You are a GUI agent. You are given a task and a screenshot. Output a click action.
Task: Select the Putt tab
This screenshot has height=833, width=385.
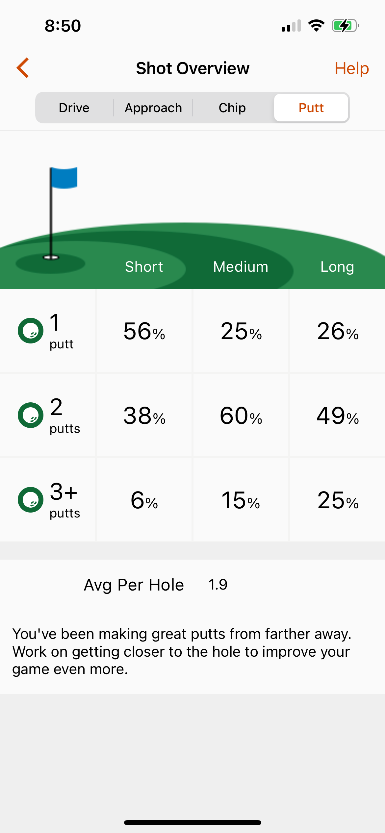(x=311, y=108)
